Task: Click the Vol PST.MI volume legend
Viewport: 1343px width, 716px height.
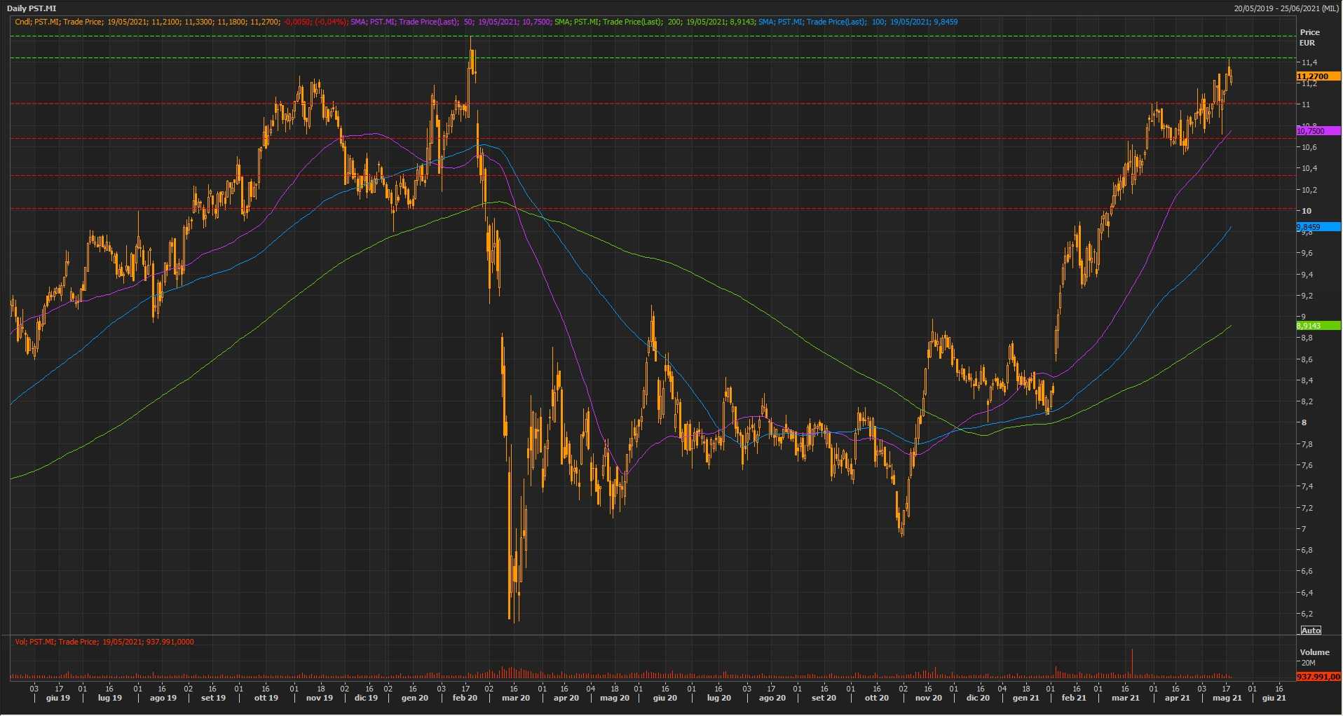Action: [104, 642]
